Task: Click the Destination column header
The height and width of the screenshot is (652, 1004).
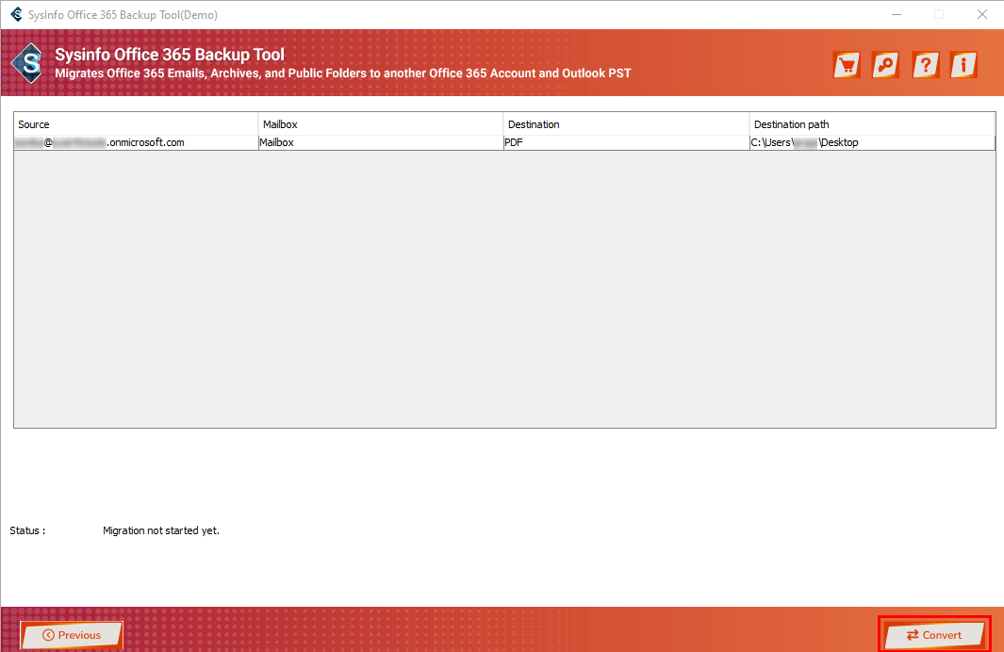Action: [x=626, y=124]
